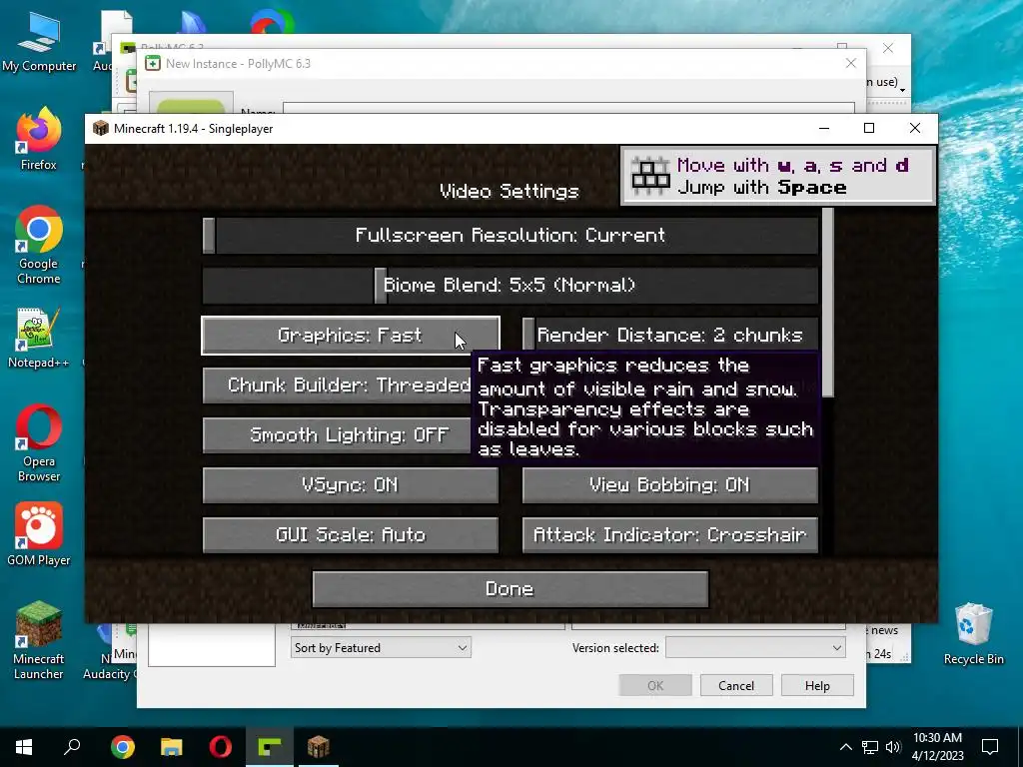This screenshot has width=1023, height=767.
Task: Open network status tray icon
Action: pyautogui.click(x=870, y=747)
